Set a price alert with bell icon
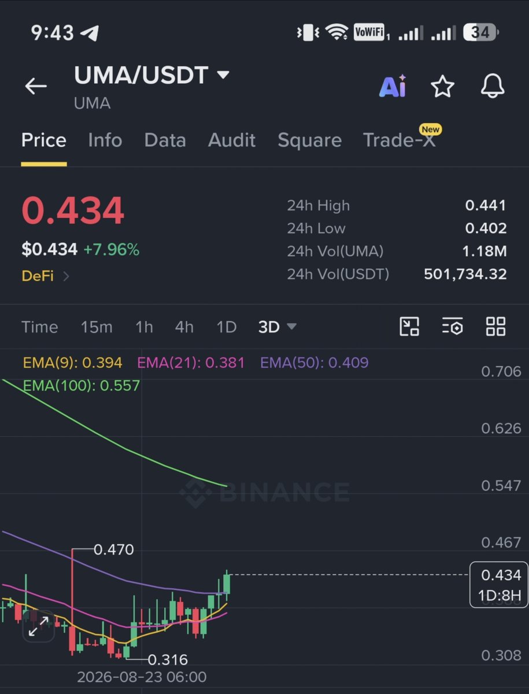529x694 pixels. [x=493, y=86]
